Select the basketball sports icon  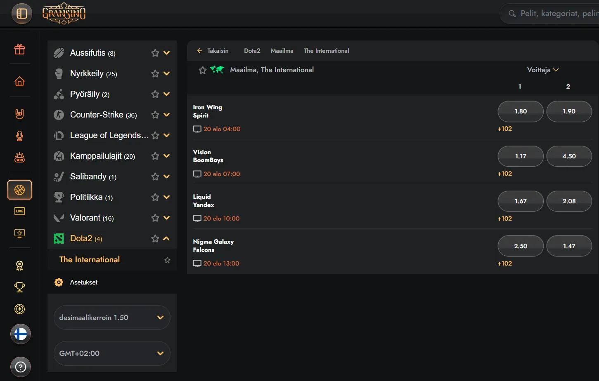point(20,190)
